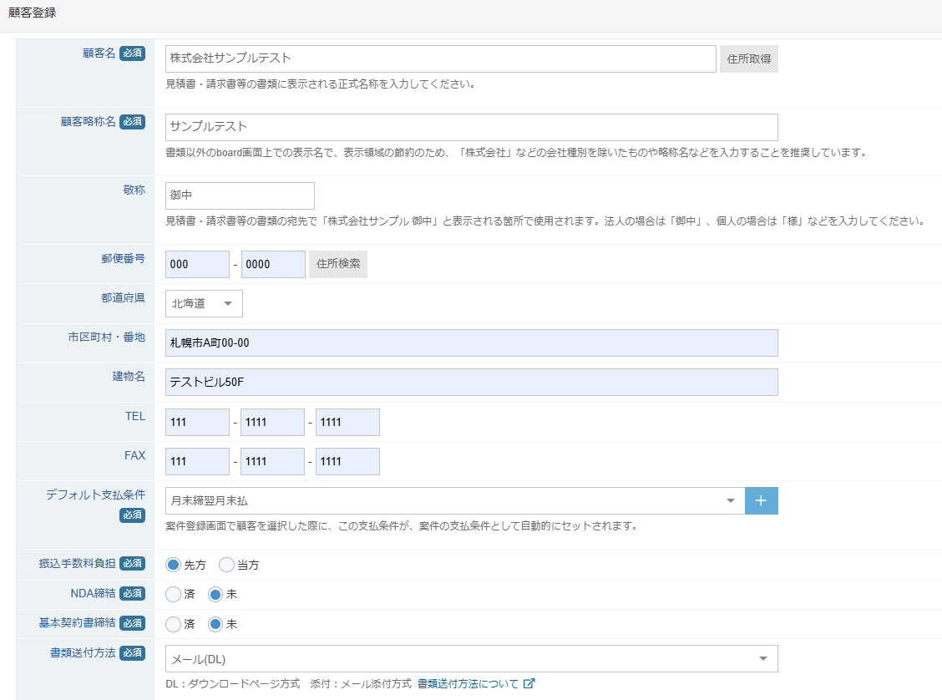Focus the 顧客略称名 text field

click(471, 127)
